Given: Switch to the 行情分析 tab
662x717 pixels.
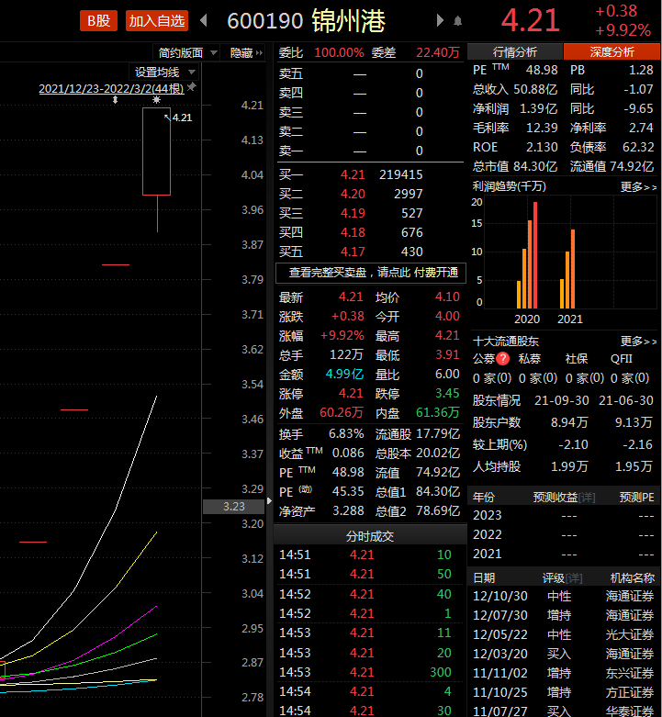Looking at the screenshot, I should tap(515, 52).
